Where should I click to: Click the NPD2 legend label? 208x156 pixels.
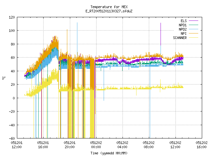pyautogui.click(x=183, y=29)
